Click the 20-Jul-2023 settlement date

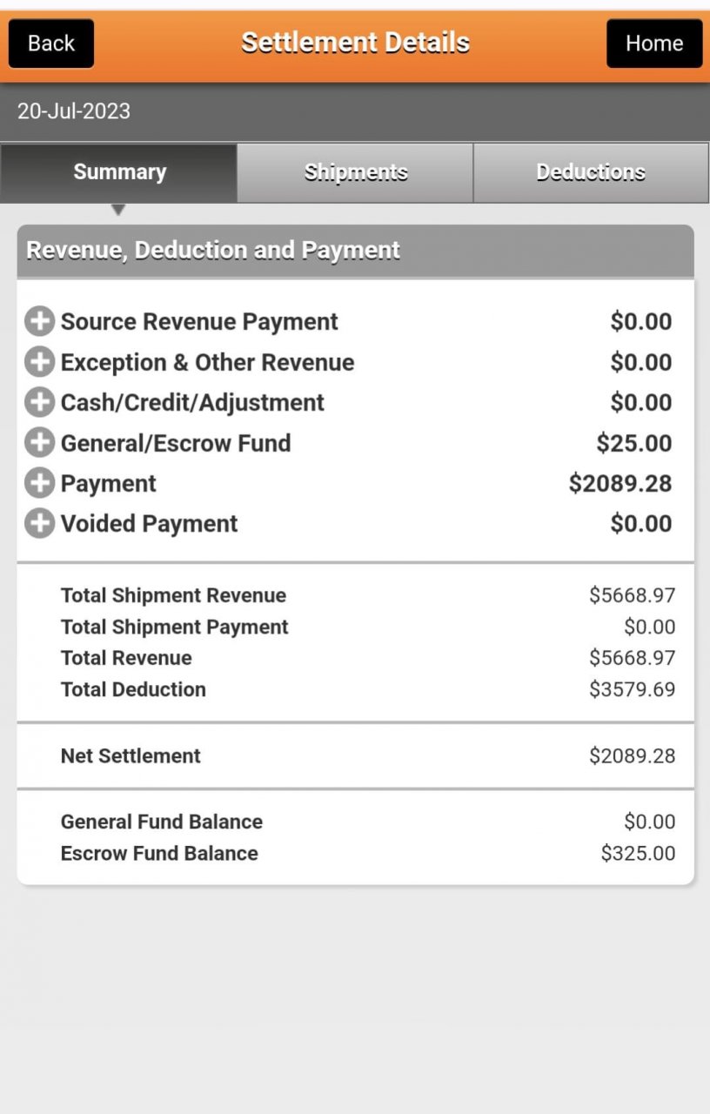tap(74, 111)
